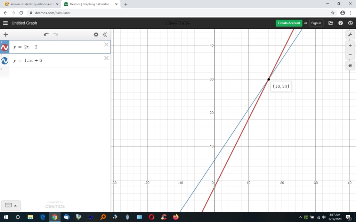This screenshot has height=222, width=356.
Task: Open Cortana search circle in taskbar
Action: [18, 217]
